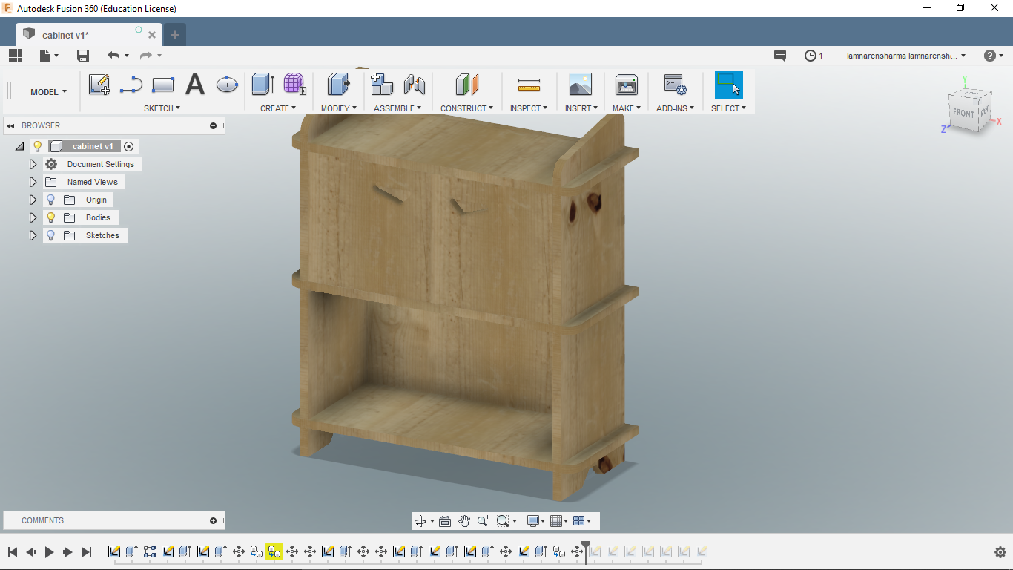
Task: Toggle visibility bulb of Bodies folder
Action: pyautogui.click(x=50, y=217)
